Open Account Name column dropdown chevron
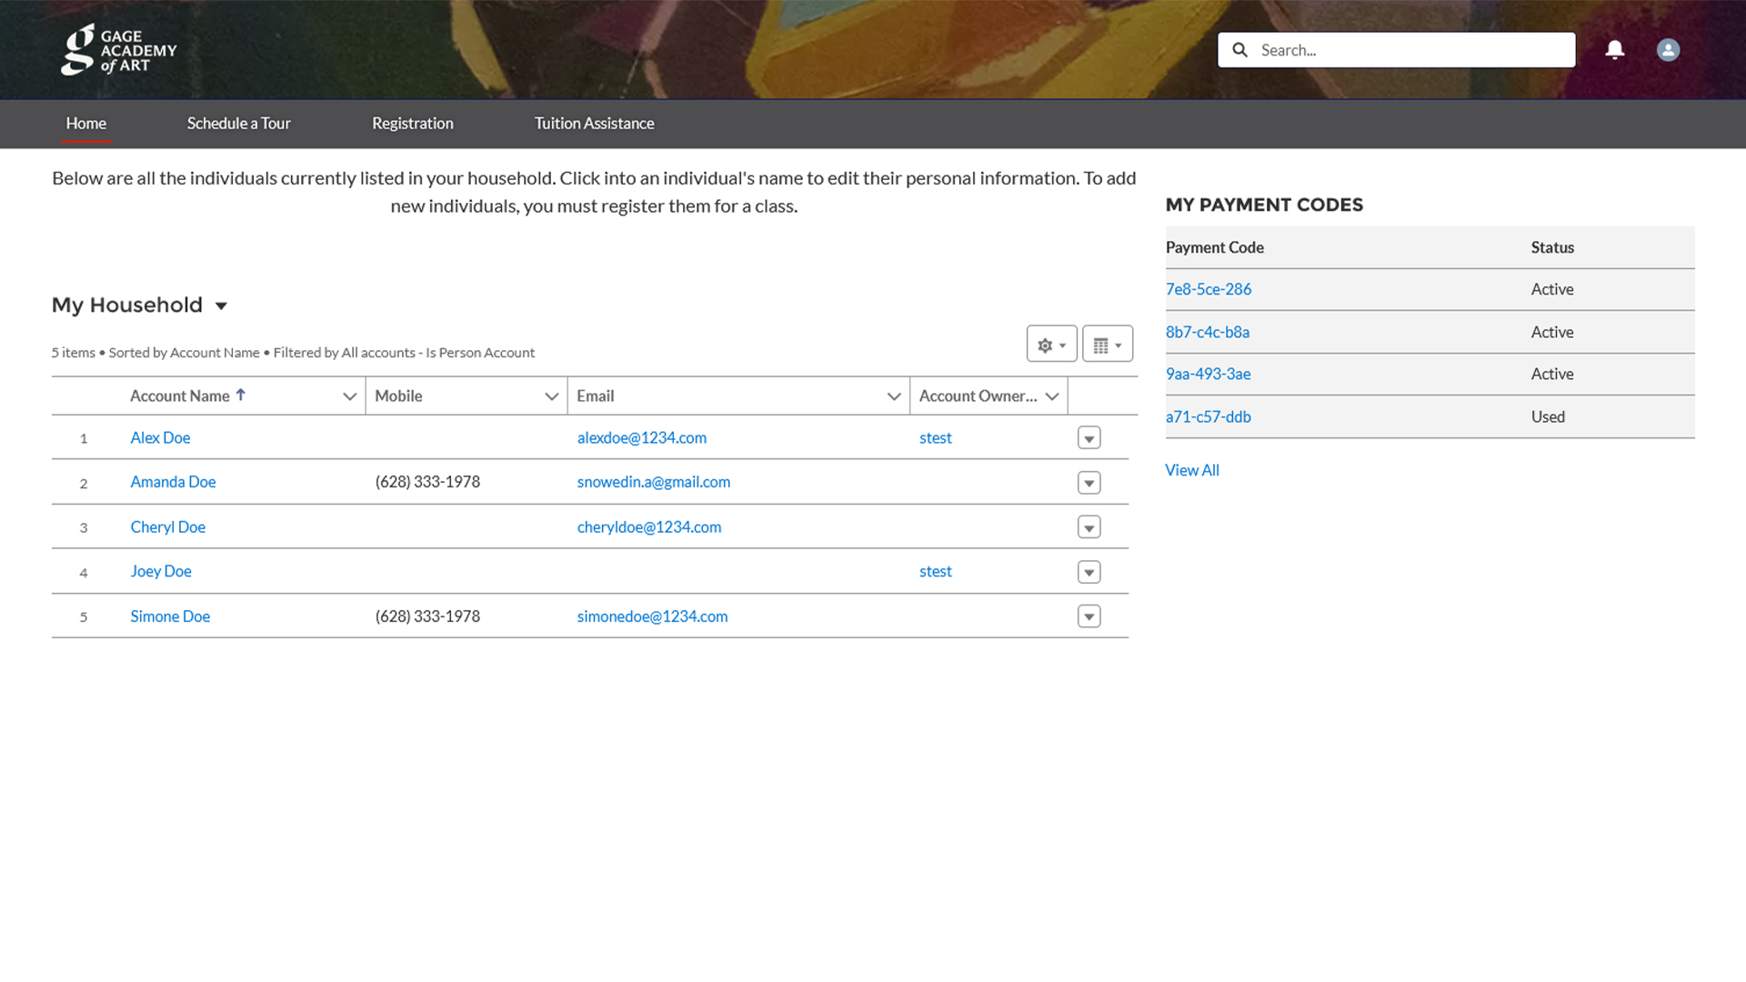The height and width of the screenshot is (982, 1746). [349, 396]
